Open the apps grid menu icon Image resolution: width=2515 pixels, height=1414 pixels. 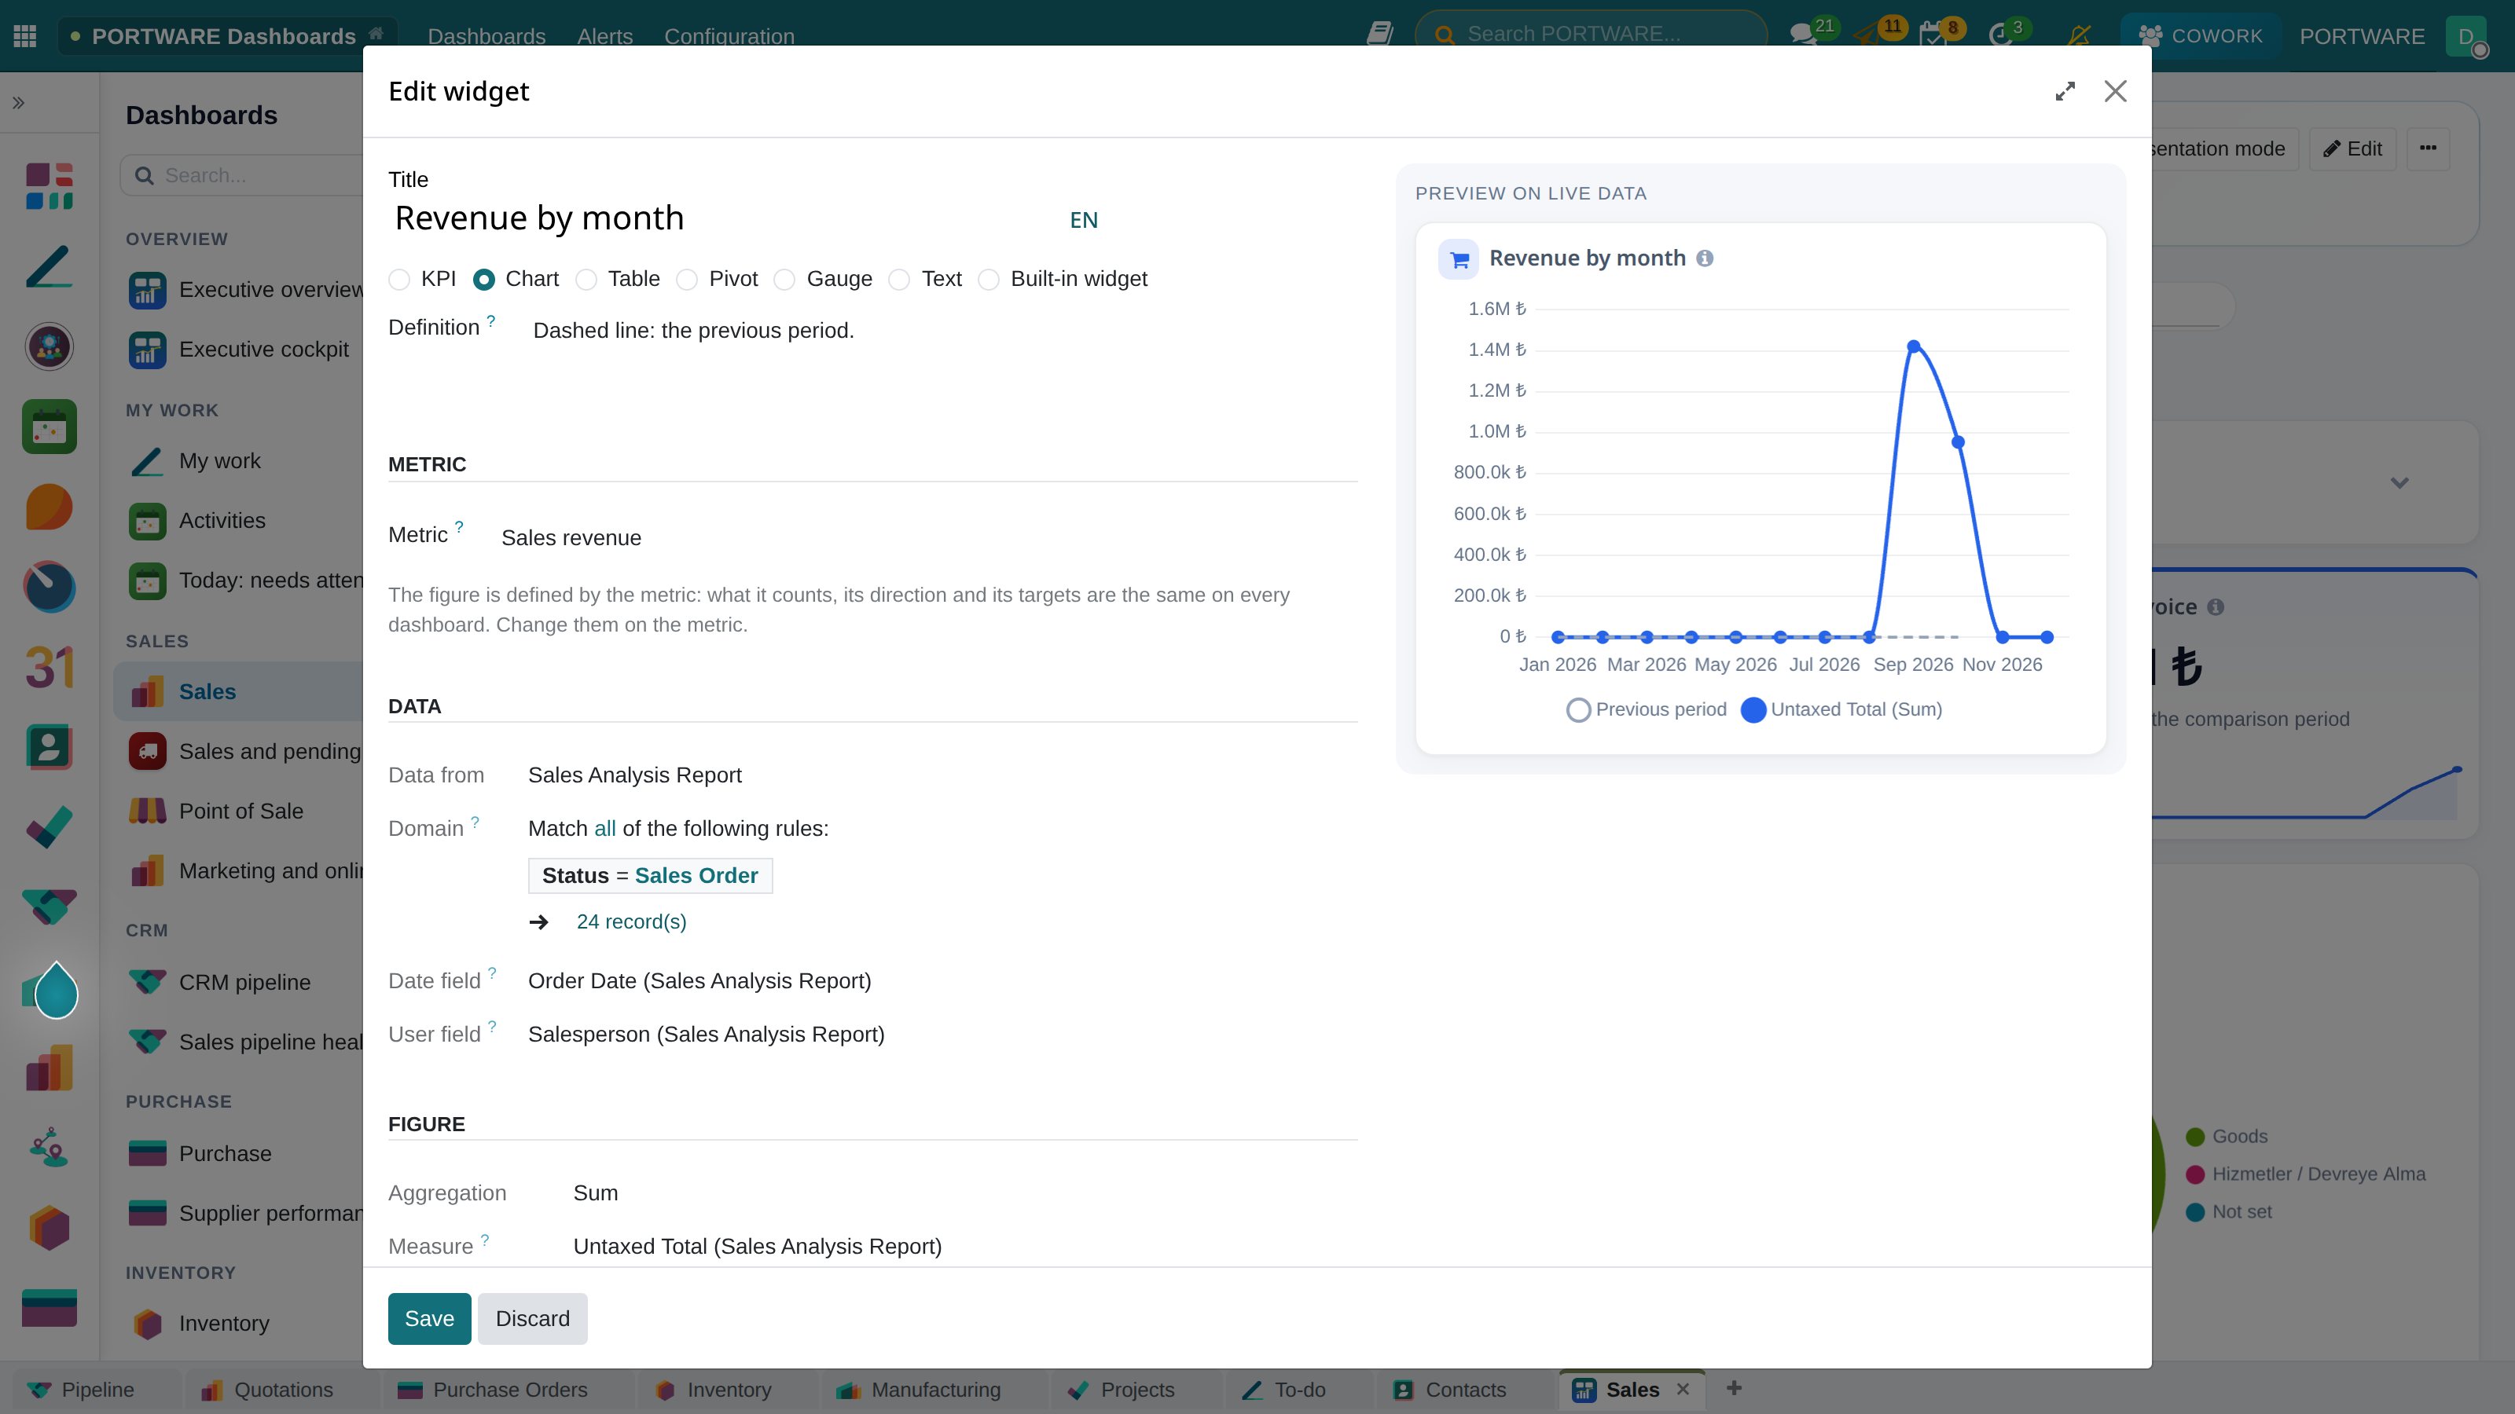click(x=25, y=36)
